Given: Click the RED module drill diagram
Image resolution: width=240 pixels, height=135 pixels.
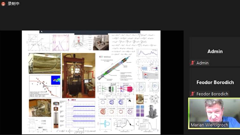Looking at the screenshot, I should pos(115,68).
